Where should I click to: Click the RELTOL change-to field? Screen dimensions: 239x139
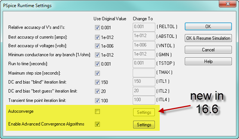[x=144, y=27]
